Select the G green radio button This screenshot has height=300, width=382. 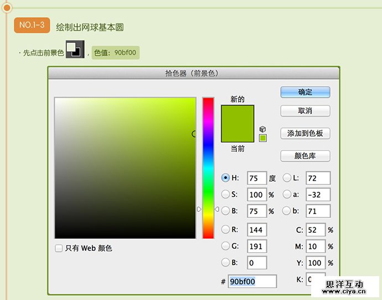(x=225, y=246)
